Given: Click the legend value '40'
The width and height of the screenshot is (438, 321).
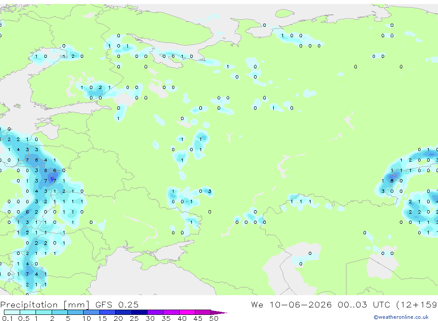Looking at the screenshot, I should click(182, 318).
